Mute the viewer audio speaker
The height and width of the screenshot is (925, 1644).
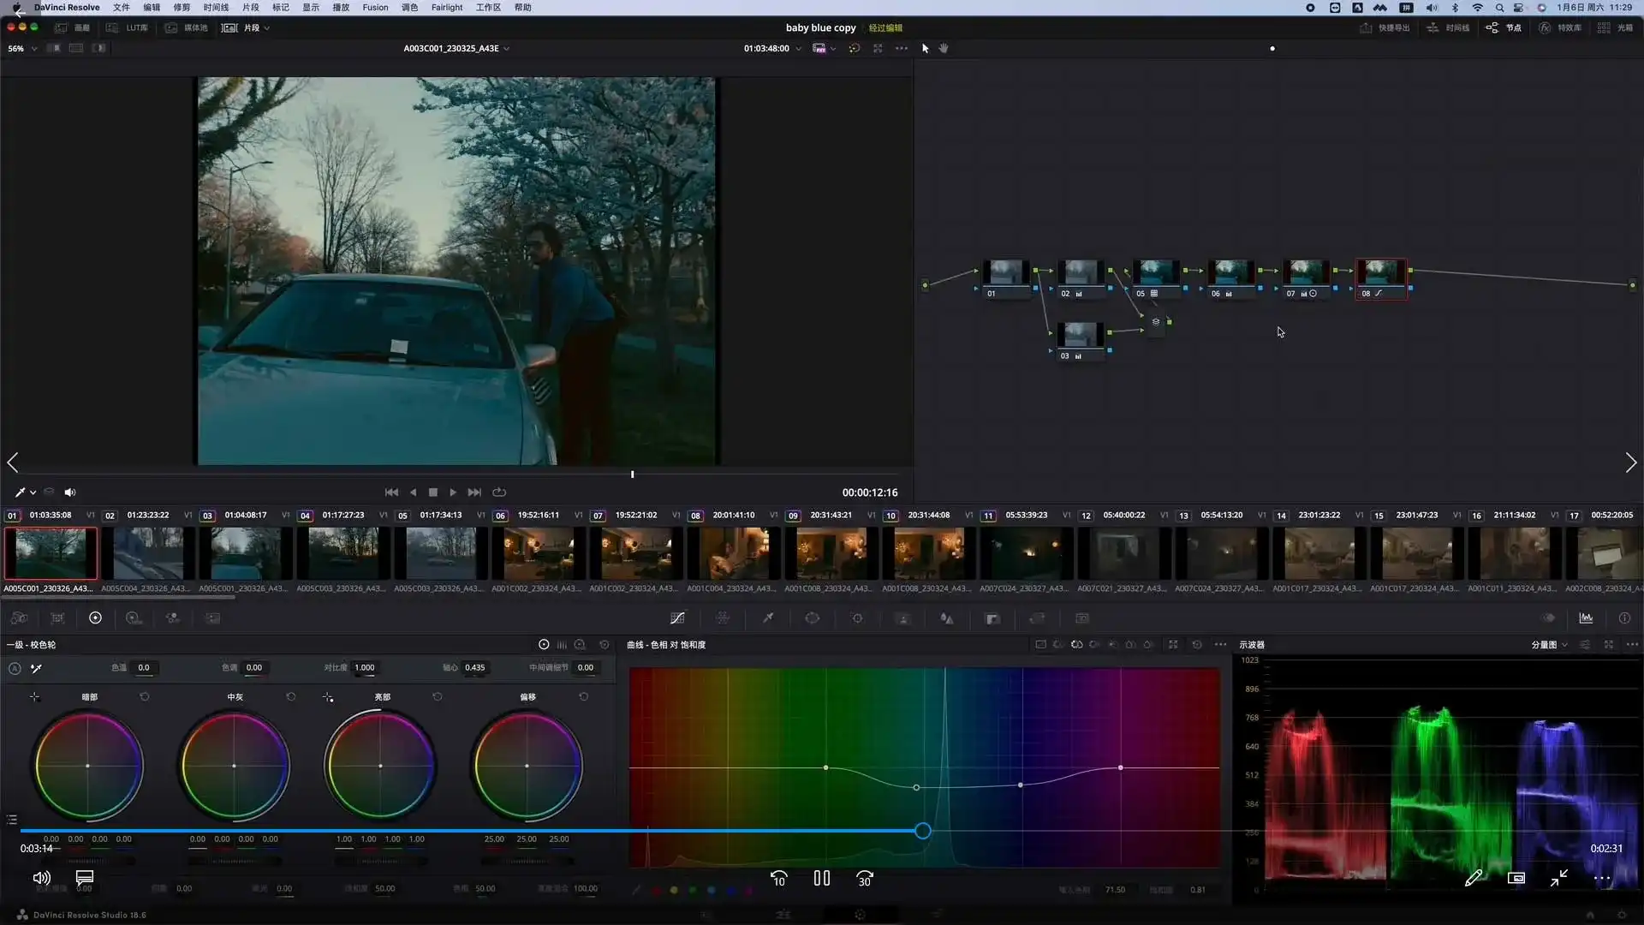[x=70, y=492]
